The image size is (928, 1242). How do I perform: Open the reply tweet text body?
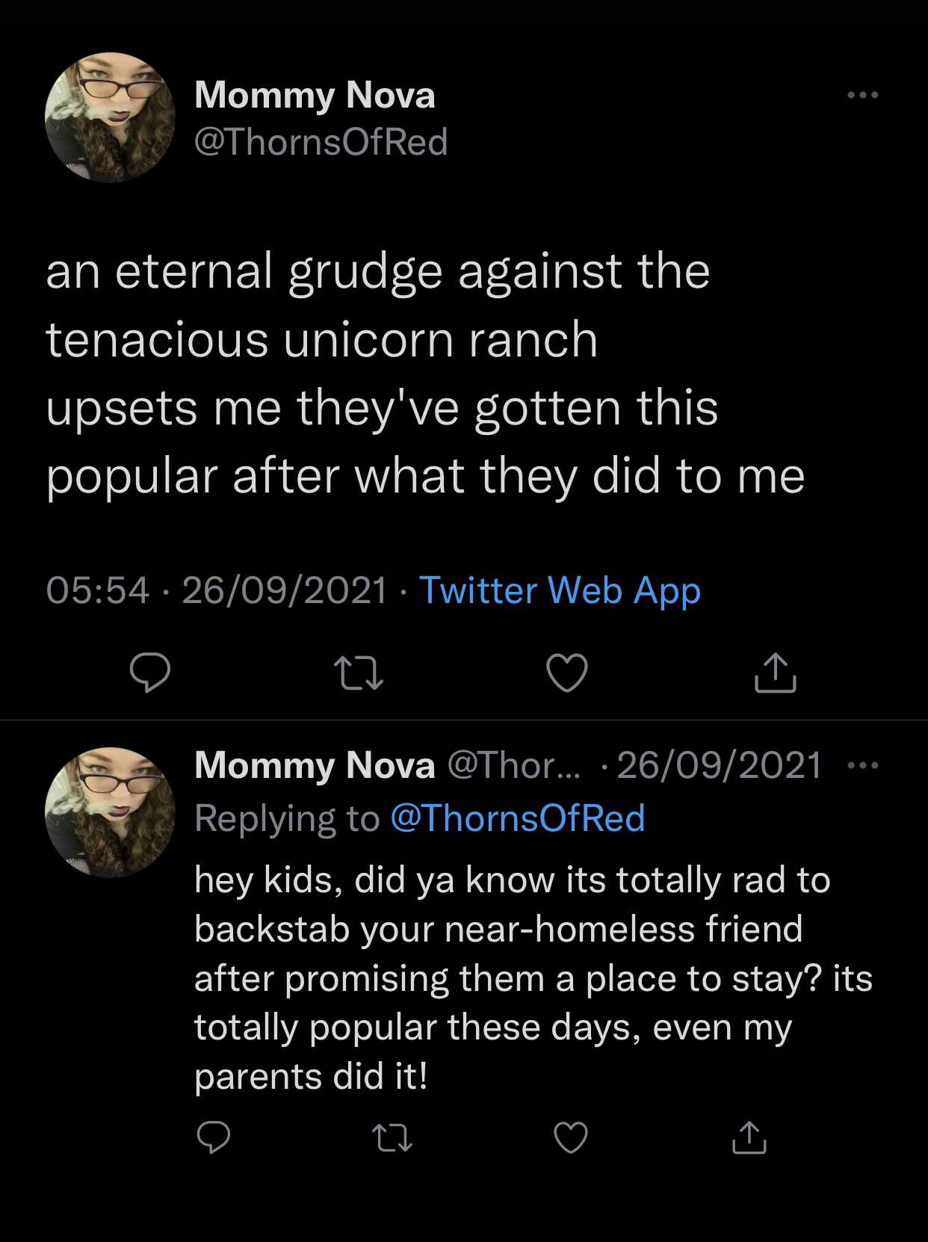click(533, 978)
